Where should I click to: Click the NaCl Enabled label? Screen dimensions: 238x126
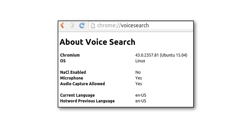coord(73,72)
